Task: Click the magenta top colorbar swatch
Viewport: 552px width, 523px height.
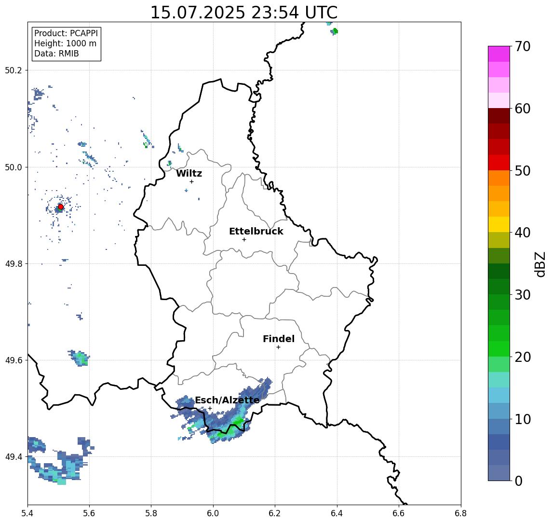Action: point(499,54)
